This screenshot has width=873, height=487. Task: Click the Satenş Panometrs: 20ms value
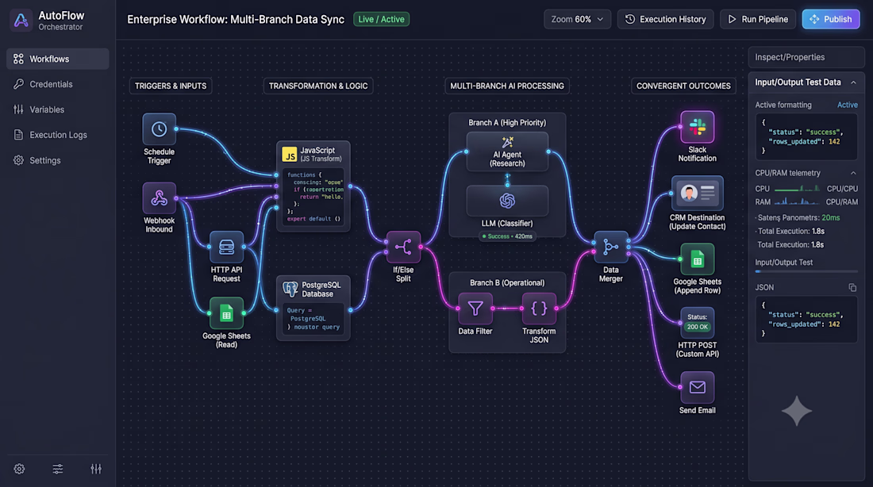pos(831,217)
